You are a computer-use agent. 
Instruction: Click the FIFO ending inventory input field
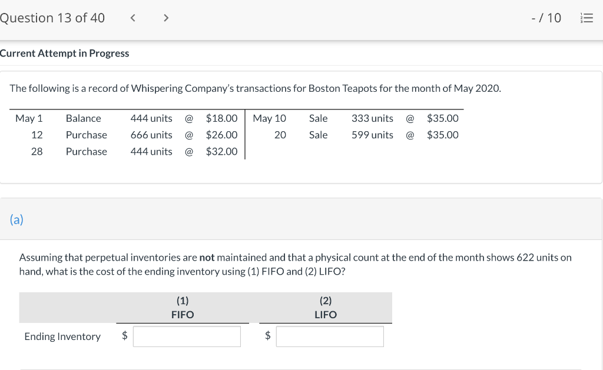pyautogui.click(x=187, y=336)
